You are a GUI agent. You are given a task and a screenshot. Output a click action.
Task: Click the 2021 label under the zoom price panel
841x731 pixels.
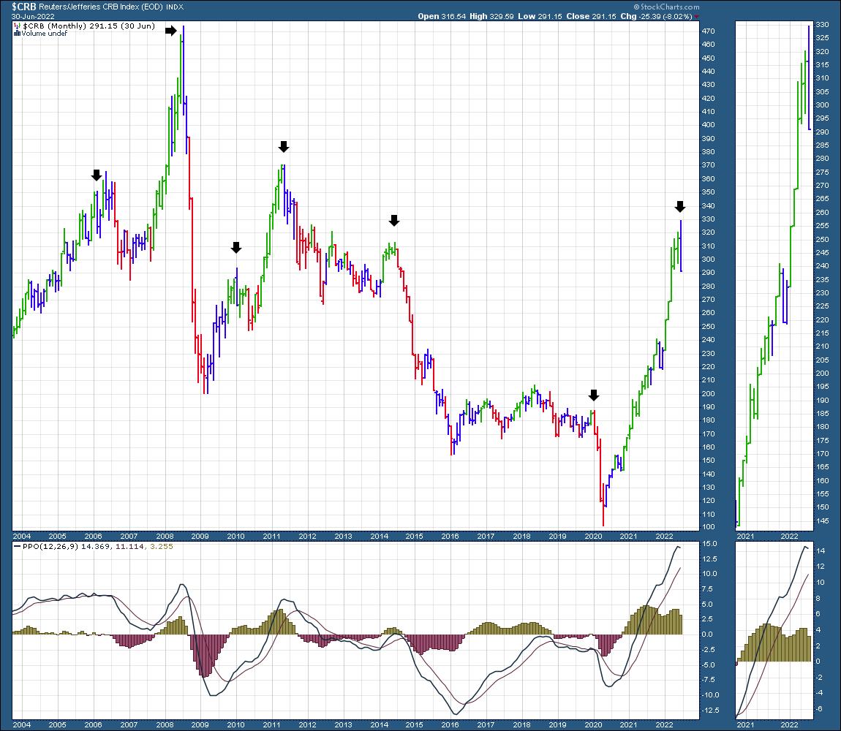pos(745,536)
